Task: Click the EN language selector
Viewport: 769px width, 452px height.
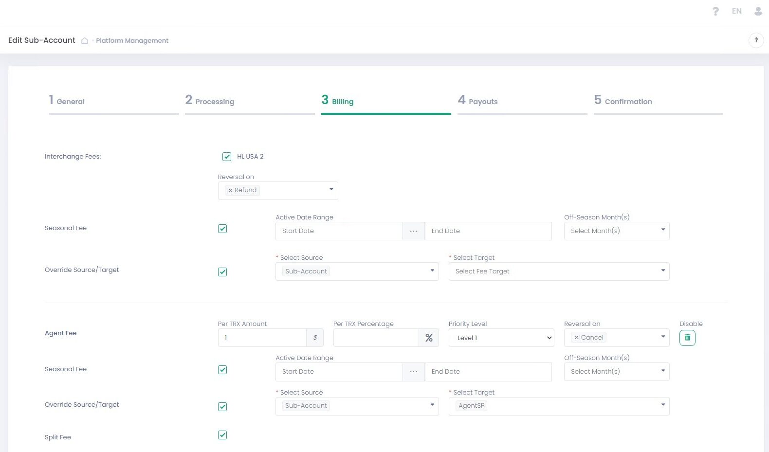Action: pyautogui.click(x=736, y=11)
